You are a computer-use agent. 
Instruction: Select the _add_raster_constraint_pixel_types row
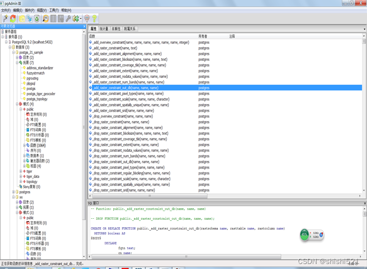coord(225,94)
